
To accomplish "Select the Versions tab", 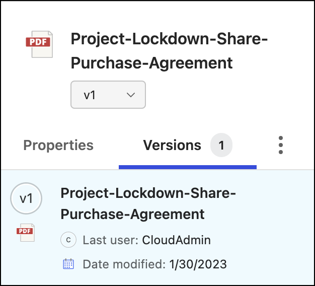I will pyautogui.click(x=172, y=146).
